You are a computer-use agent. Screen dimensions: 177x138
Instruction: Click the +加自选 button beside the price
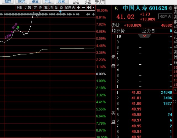tap(165, 17)
